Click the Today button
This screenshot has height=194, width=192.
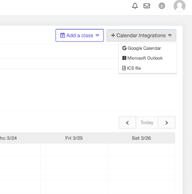pos(147,123)
